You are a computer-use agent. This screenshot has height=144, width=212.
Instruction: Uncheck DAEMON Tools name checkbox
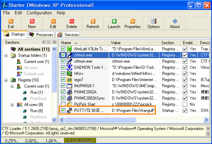point(63,67)
